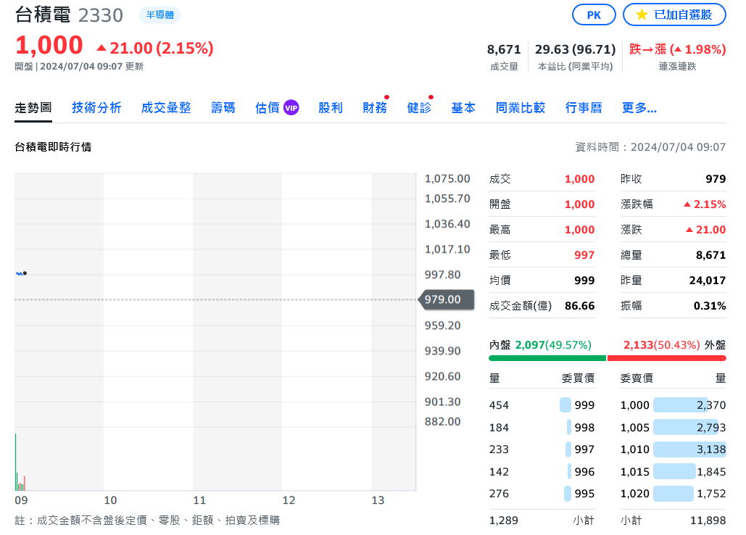
Task: Open the 股利 tab
Action: (331, 108)
